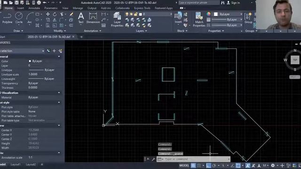
Task: Insert a Table from Annotation panel
Action: coord(103,25)
